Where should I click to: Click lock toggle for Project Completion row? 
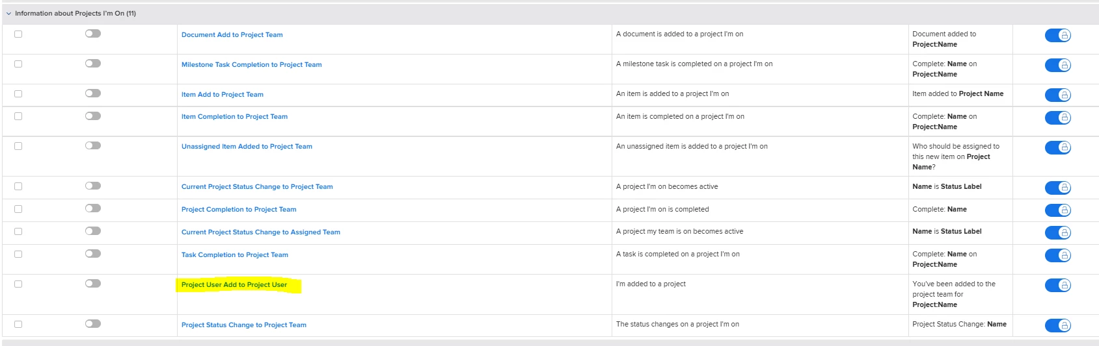pos(1057,210)
